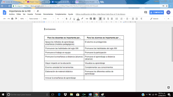
Task: Open the Arial font dropdown
Action: point(48,19)
